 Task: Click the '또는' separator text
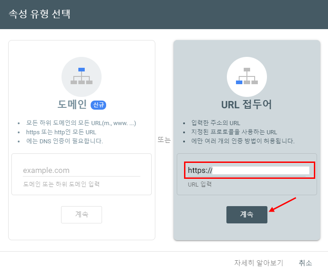pyautogui.click(x=164, y=140)
